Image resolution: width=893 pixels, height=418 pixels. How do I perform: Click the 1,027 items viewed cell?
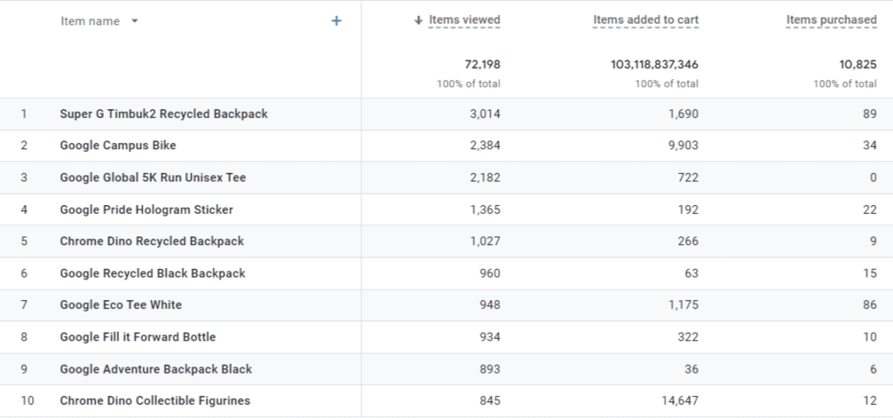[x=485, y=241]
